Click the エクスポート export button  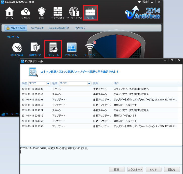pos(135,169)
